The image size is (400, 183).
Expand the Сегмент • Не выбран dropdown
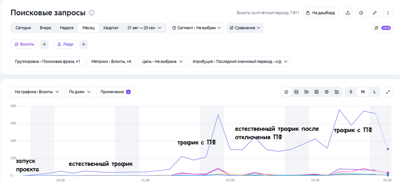(x=196, y=28)
